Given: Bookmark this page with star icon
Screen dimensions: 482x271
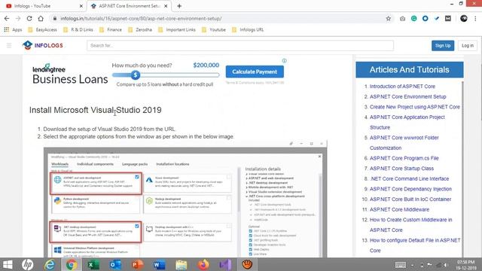Looking at the screenshot, I should click(x=389, y=18).
